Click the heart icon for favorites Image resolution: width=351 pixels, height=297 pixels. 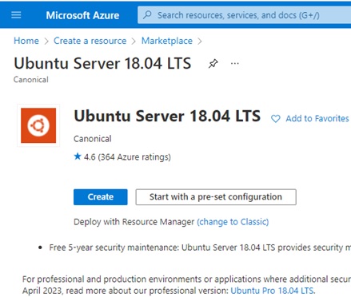[276, 119]
